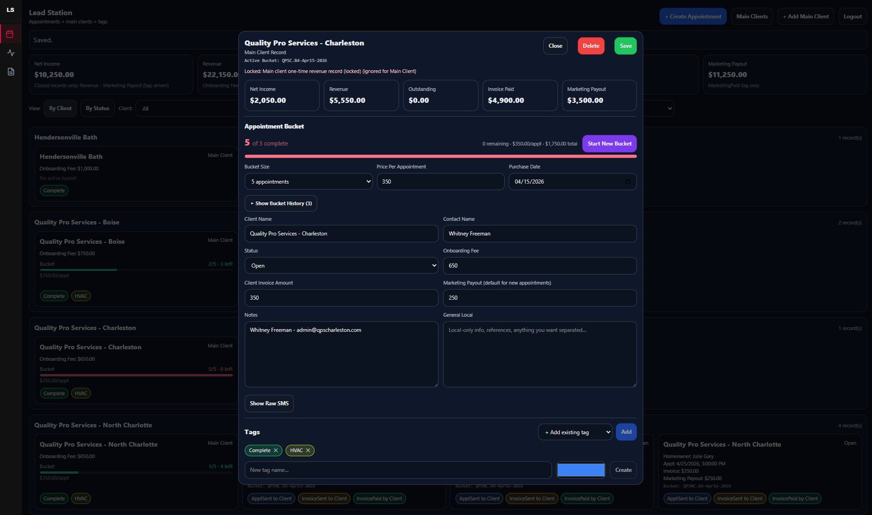Open the Quality Pro Services - Boise card

(136, 269)
